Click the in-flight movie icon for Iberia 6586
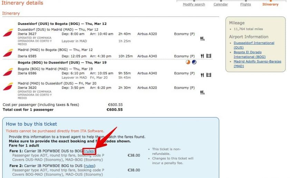290x178 pixels. pos(209,75)
